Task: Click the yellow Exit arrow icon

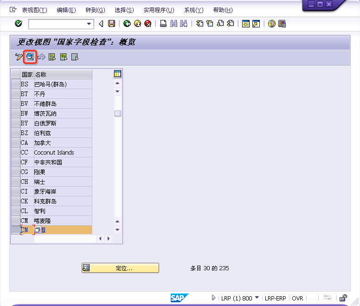Action: coord(137,23)
